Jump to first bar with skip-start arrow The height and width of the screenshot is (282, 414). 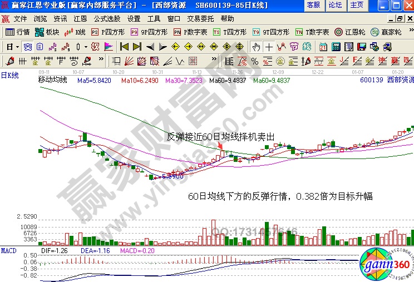pos(124,47)
